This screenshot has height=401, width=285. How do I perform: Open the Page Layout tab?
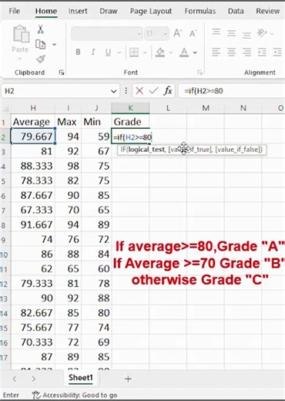[x=151, y=11]
